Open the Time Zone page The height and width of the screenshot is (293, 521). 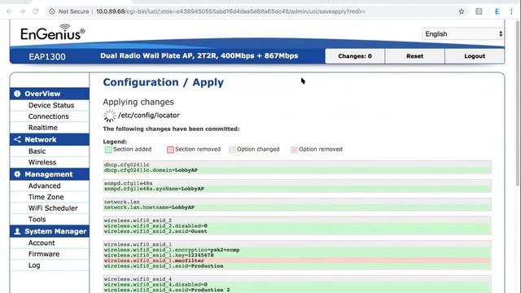[46, 197]
